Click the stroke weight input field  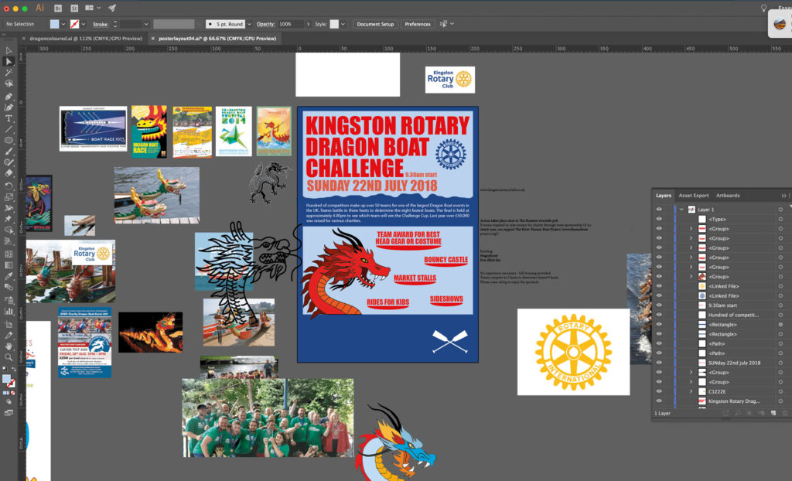pos(131,24)
